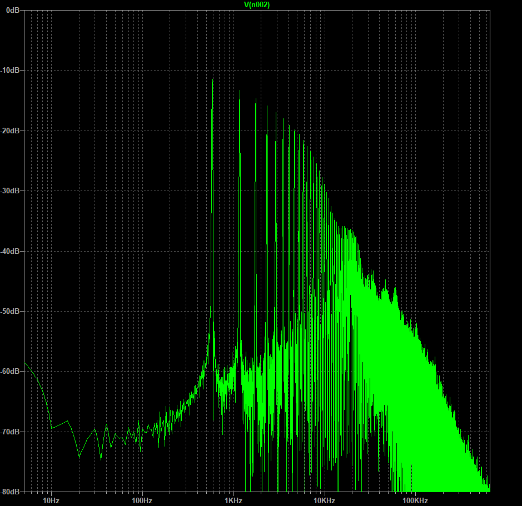Click the 10Hz frequency axis label
The width and height of the screenshot is (522, 506).
(51, 500)
